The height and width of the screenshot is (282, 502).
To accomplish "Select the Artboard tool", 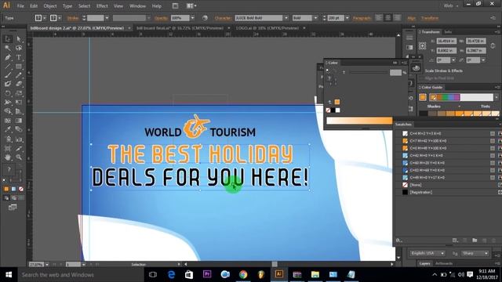I will [x=8, y=148].
